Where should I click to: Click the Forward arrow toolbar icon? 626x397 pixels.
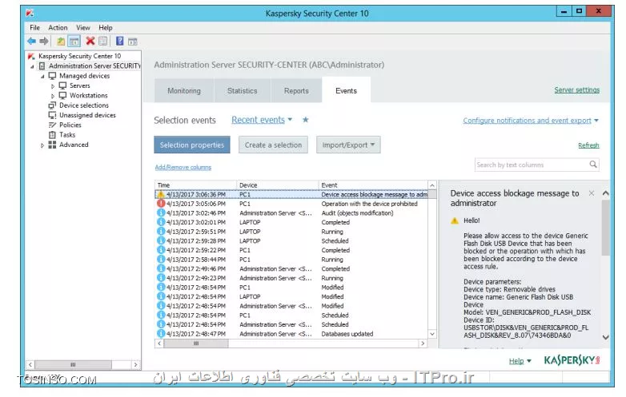click(44, 41)
